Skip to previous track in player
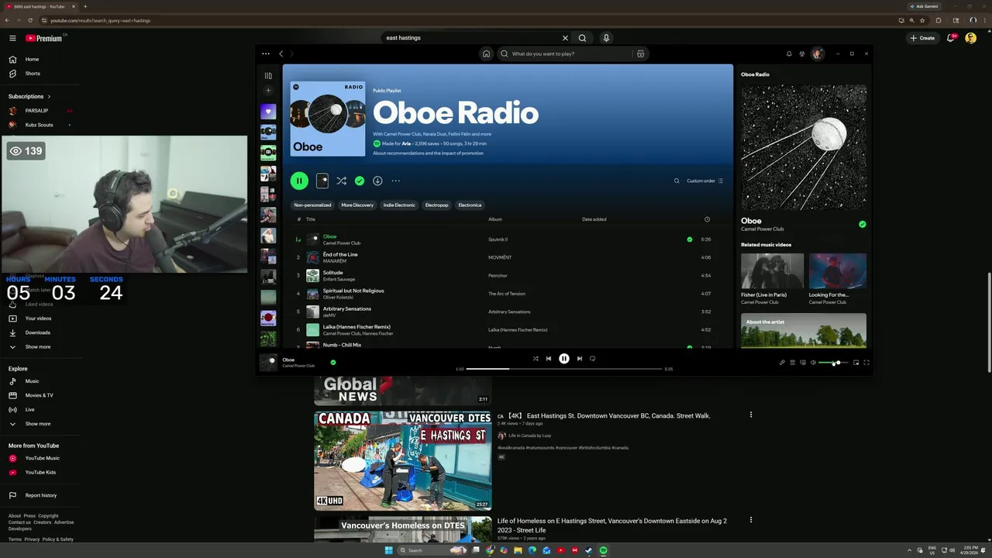 (x=549, y=359)
